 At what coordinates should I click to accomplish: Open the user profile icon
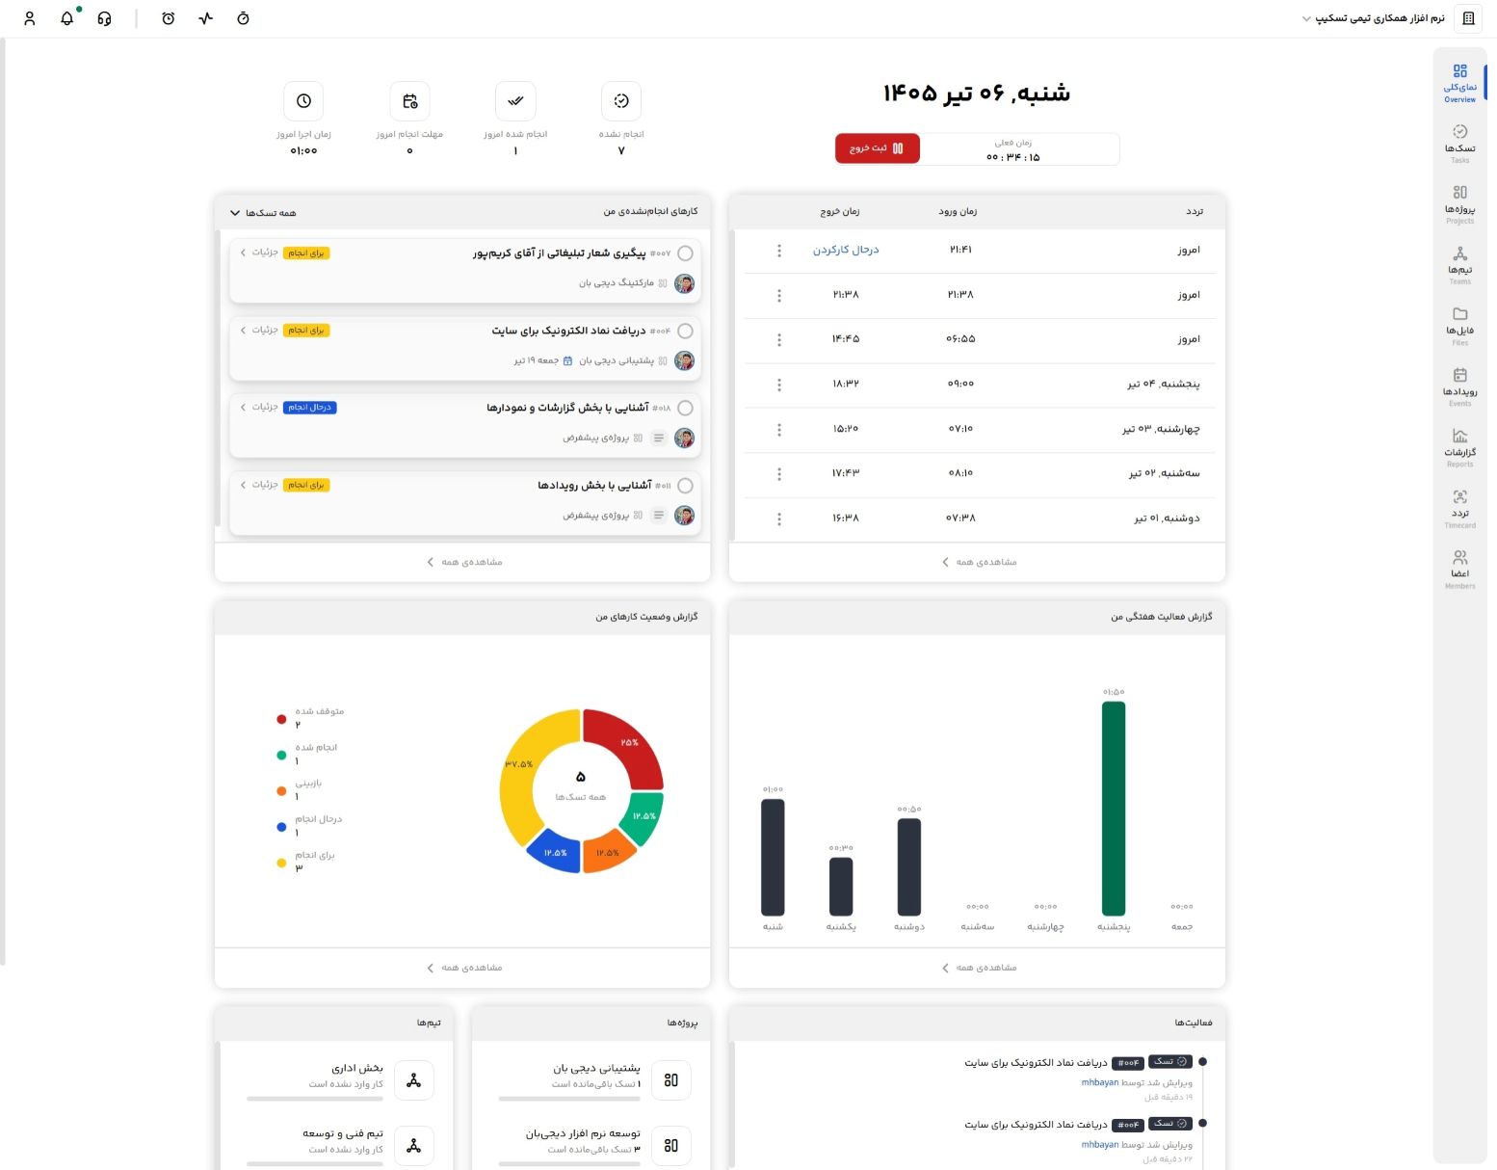pyautogui.click(x=30, y=18)
